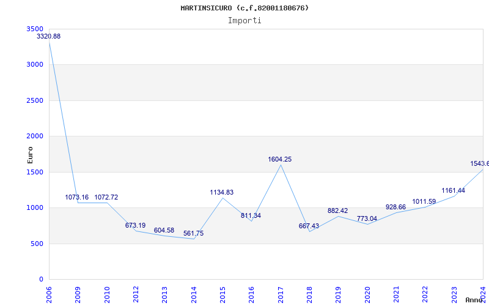489x306 pixels.
Task: Click the 2015 year tick label
Action: click(222, 294)
